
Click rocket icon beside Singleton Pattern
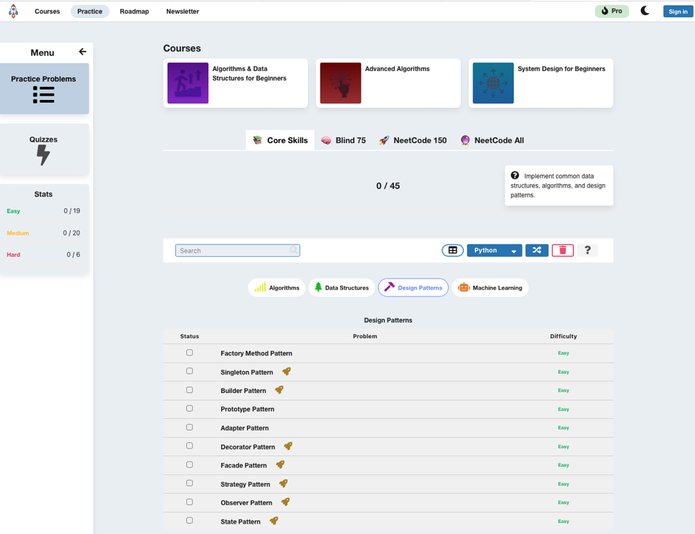pyautogui.click(x=286, y=372)
